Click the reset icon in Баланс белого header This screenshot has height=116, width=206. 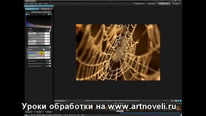(46, 47)
